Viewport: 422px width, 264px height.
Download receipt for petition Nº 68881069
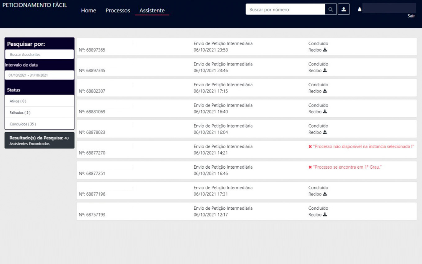tap(325, 112)
